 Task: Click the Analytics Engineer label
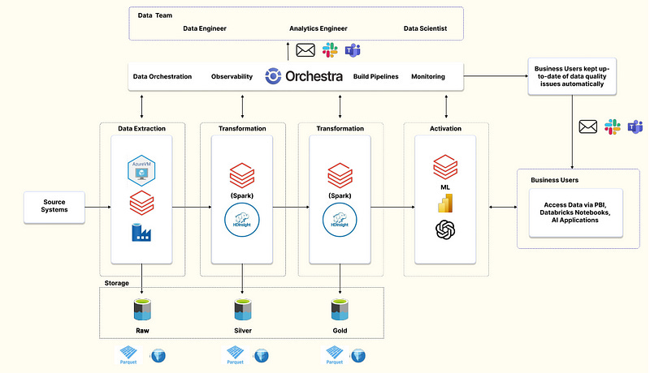point(318,28)
